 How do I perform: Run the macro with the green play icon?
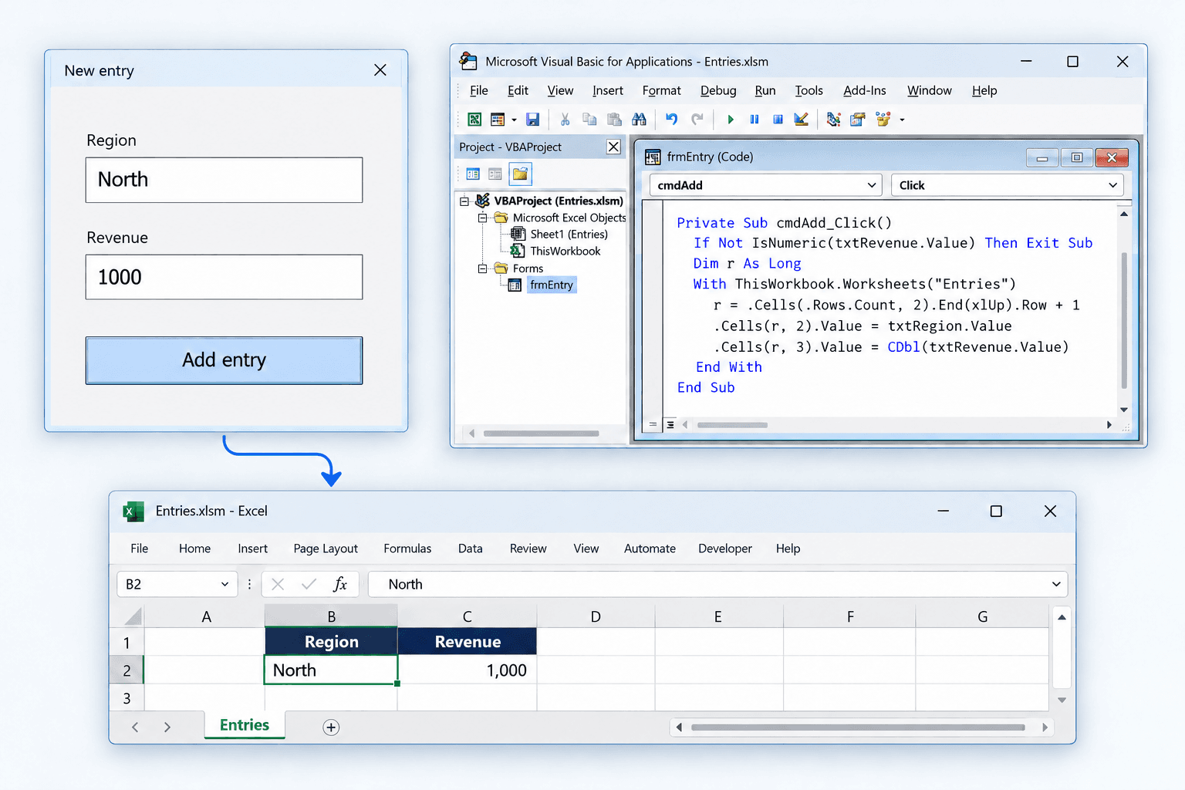pyautogui.click(x=731, y=120)
